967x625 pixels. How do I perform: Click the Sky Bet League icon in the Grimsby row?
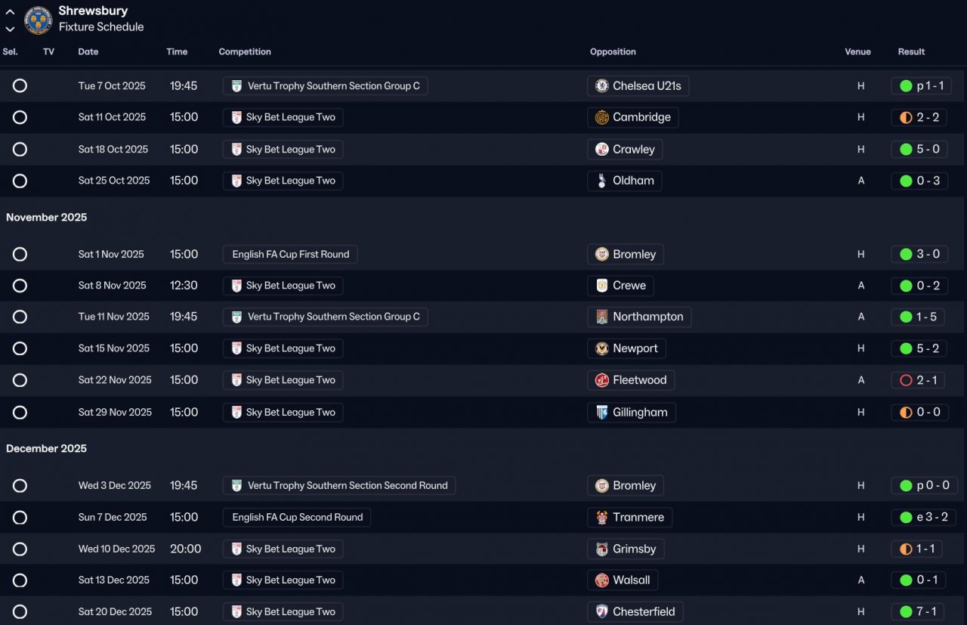(x=236, y=549)
